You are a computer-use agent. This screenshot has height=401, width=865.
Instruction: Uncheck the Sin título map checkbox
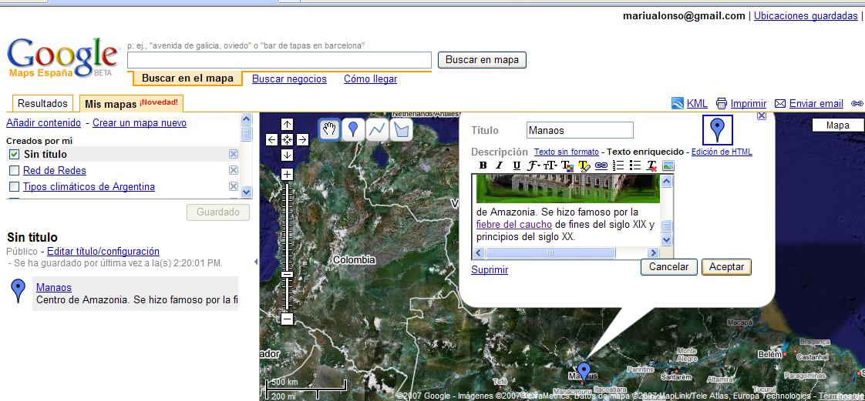click(15, 155)
